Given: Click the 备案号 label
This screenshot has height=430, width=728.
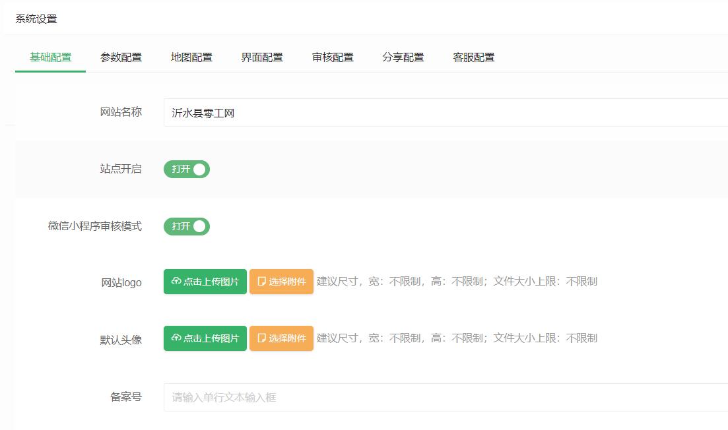Looking at the screenshot, I should (126, 397).
